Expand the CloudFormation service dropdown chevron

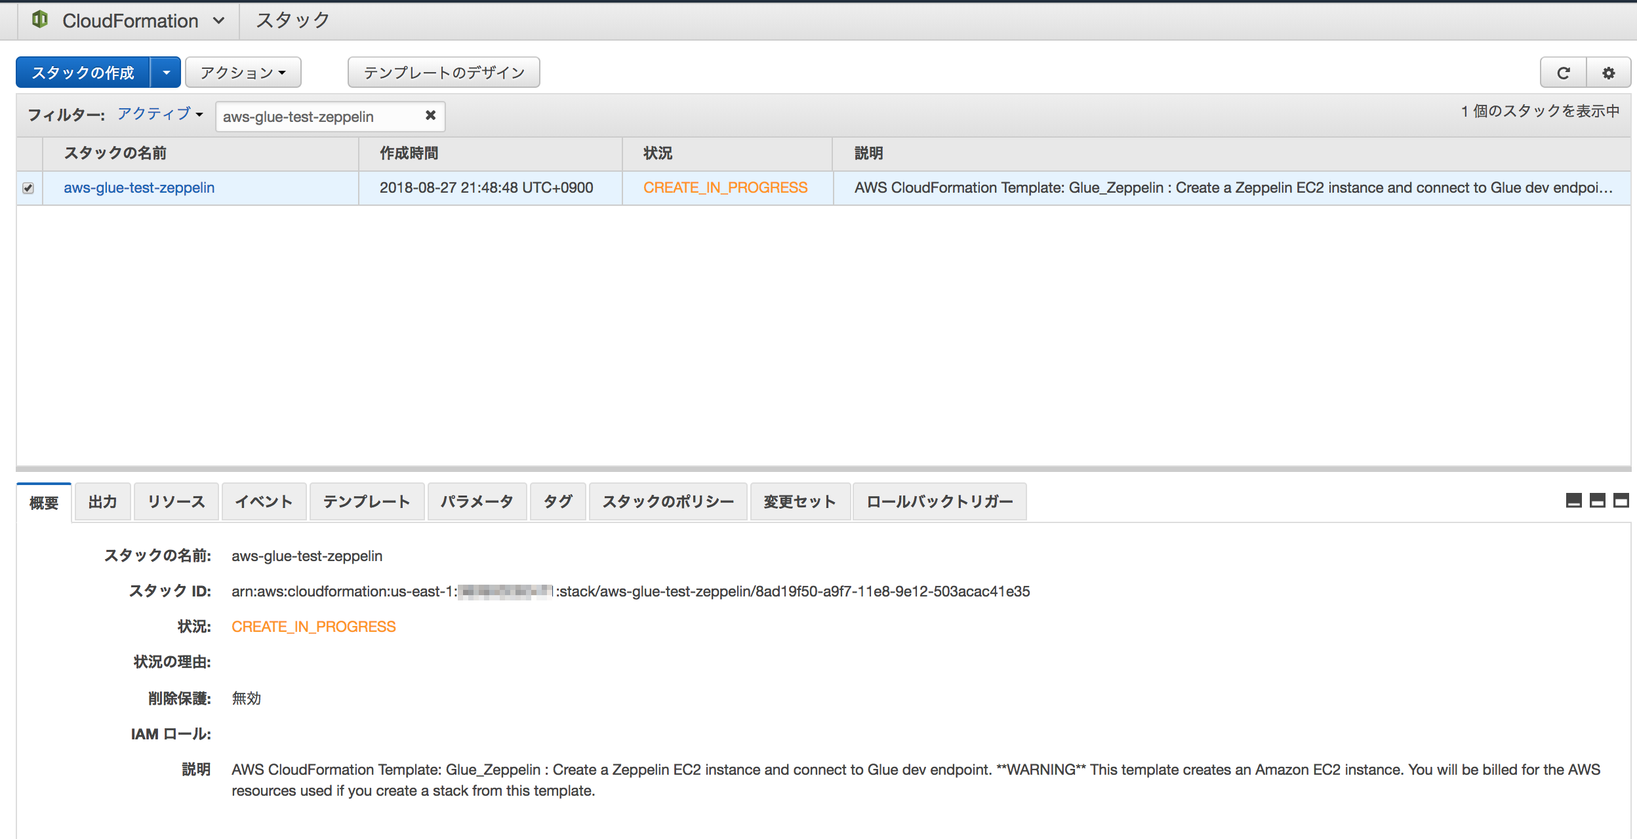(x=218, y=21)
